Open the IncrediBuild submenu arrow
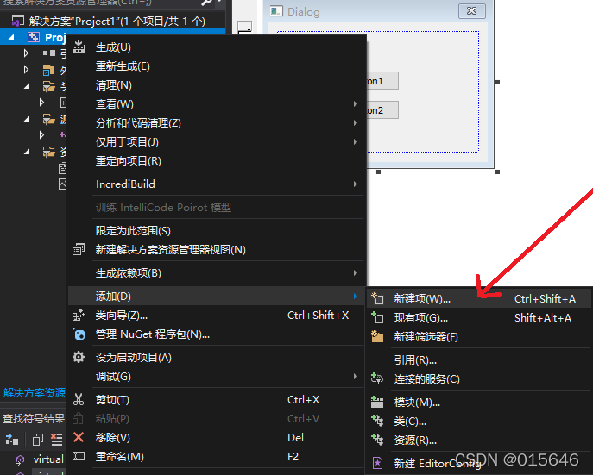This screenshot has height=475, width=593. (x=355, y=184)
